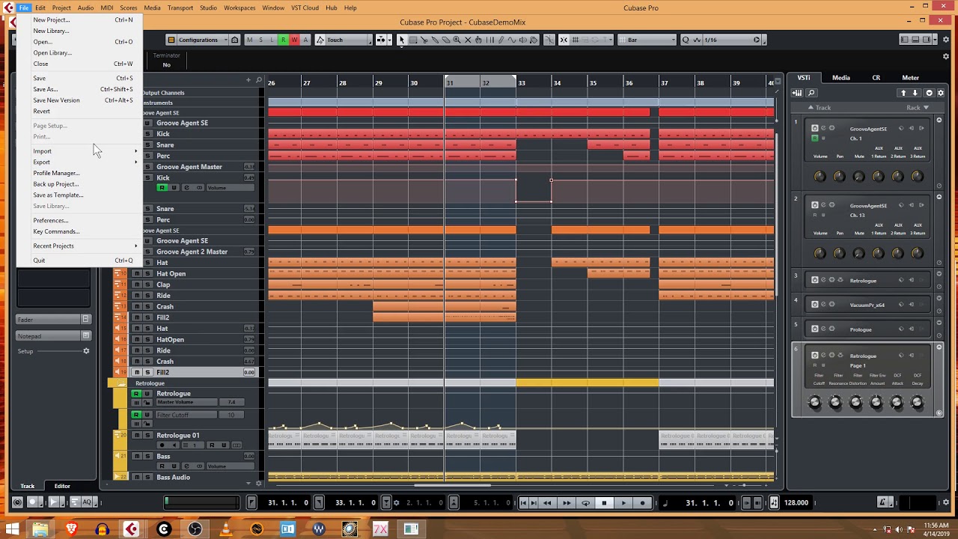Select the Split scissors tool
The image size is (958, 539).
point(424,40)
